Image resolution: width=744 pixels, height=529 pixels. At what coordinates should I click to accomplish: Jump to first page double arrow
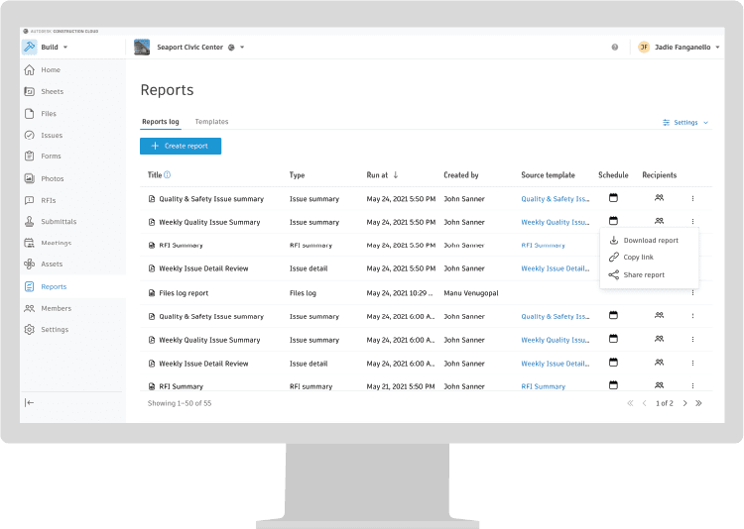point(630,403)
